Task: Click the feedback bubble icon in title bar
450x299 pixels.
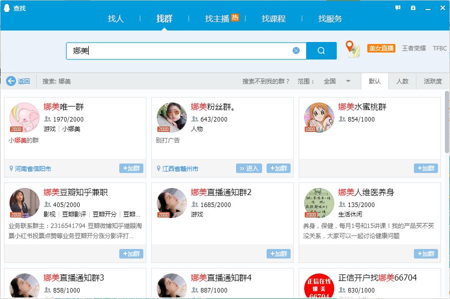Action: [x=397, y=7]
